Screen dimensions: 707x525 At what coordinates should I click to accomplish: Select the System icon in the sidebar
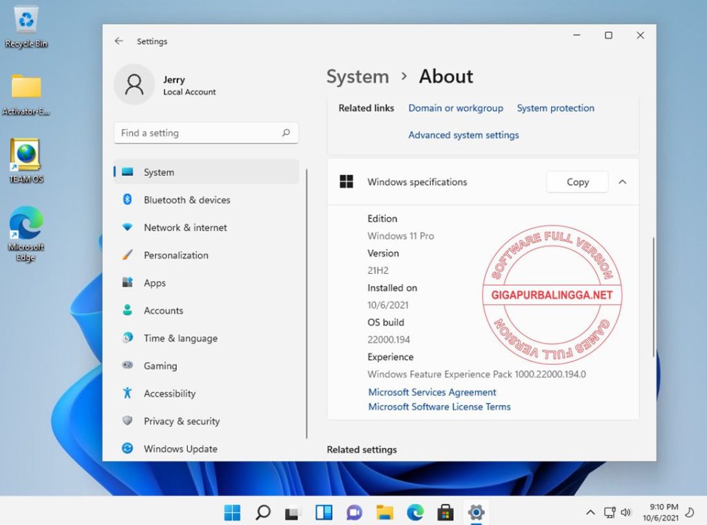(128, 172)
